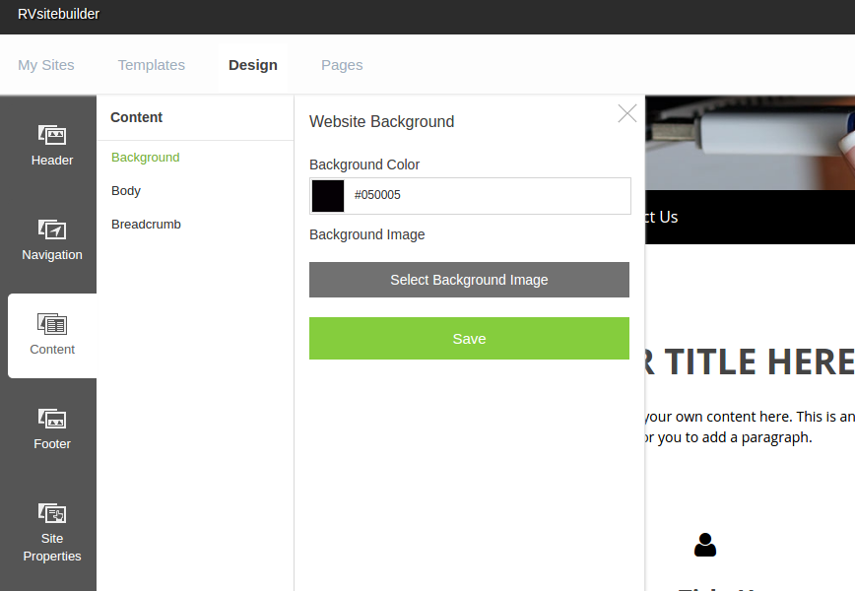The width and height of the screenshot is (855, 591).
Task: Go to the My Sites tab
Action: [46, 65]
